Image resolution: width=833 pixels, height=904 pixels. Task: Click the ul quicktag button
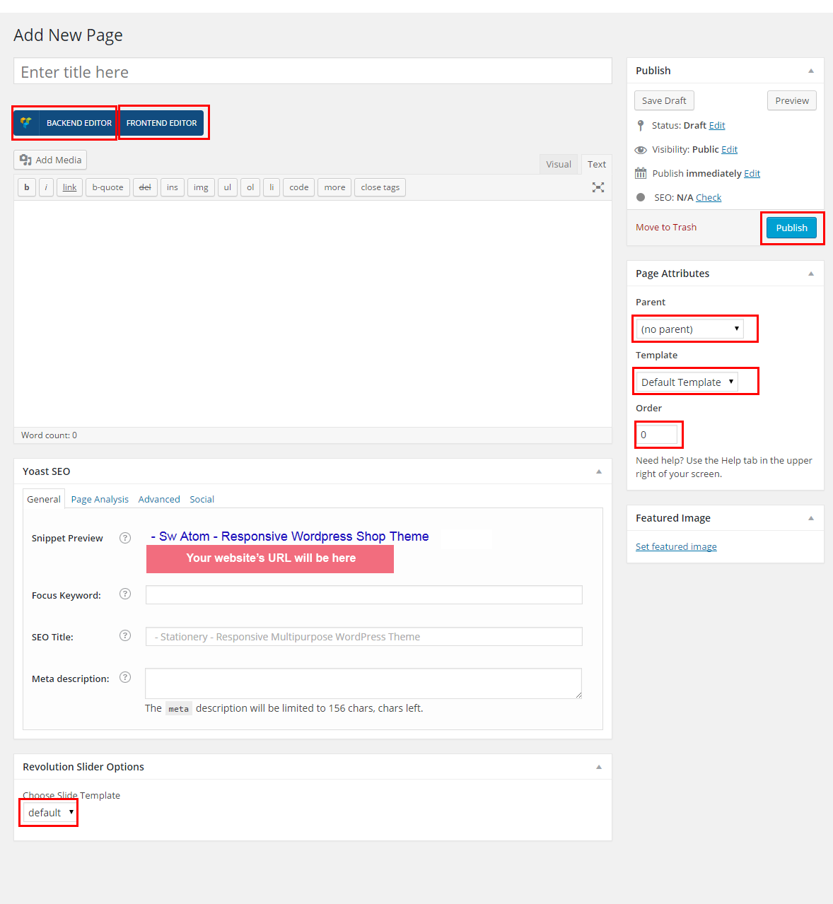(x=228, y=187)
